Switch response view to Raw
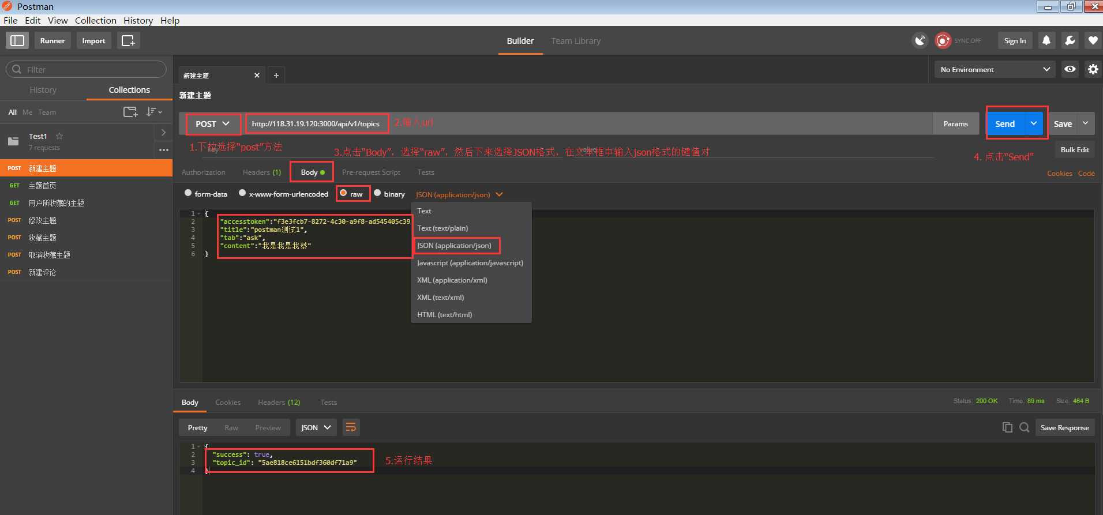Viewport: 1103px width, 515px height. tap(231, 428)
